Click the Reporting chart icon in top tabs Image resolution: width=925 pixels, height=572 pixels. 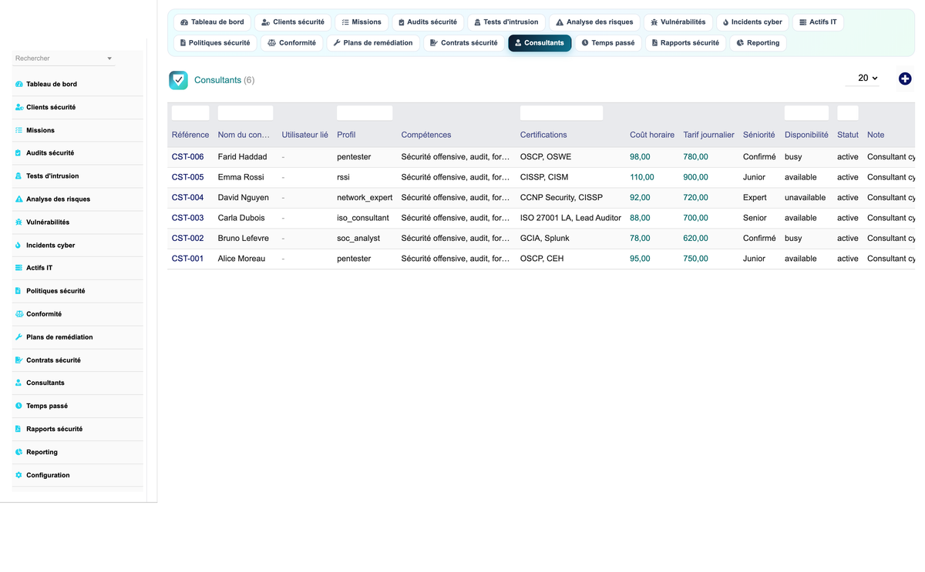pos(740,43)
